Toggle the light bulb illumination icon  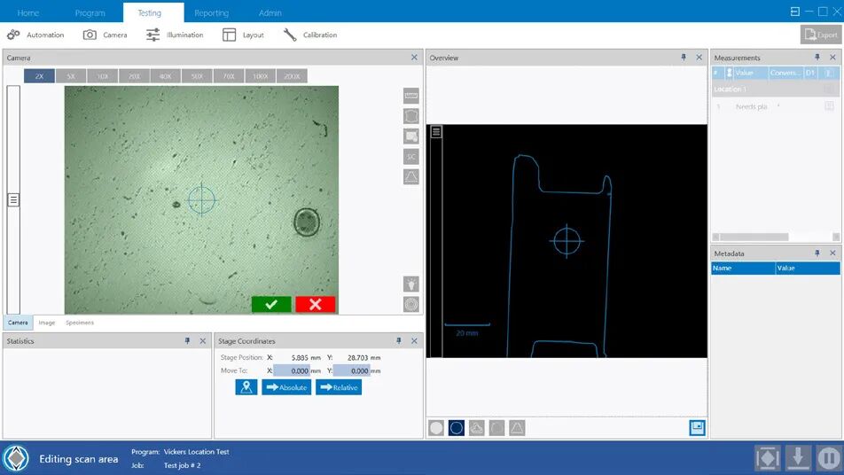click(411, 284)
